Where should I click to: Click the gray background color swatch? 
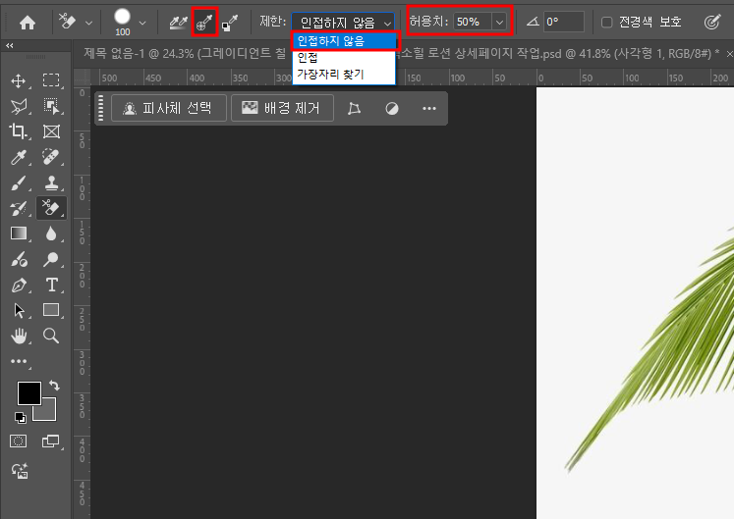pyautogui.click(x=48, y=411)
